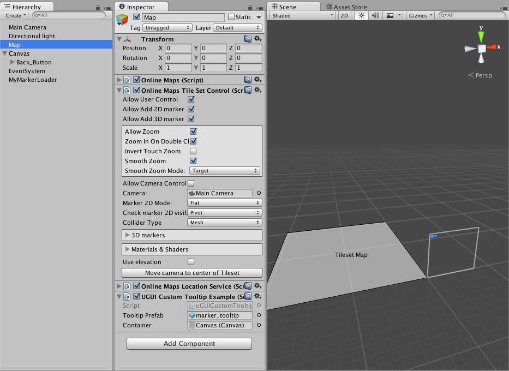Open Collider Type dropdown

pyautogui.click(x=225, y=223)
